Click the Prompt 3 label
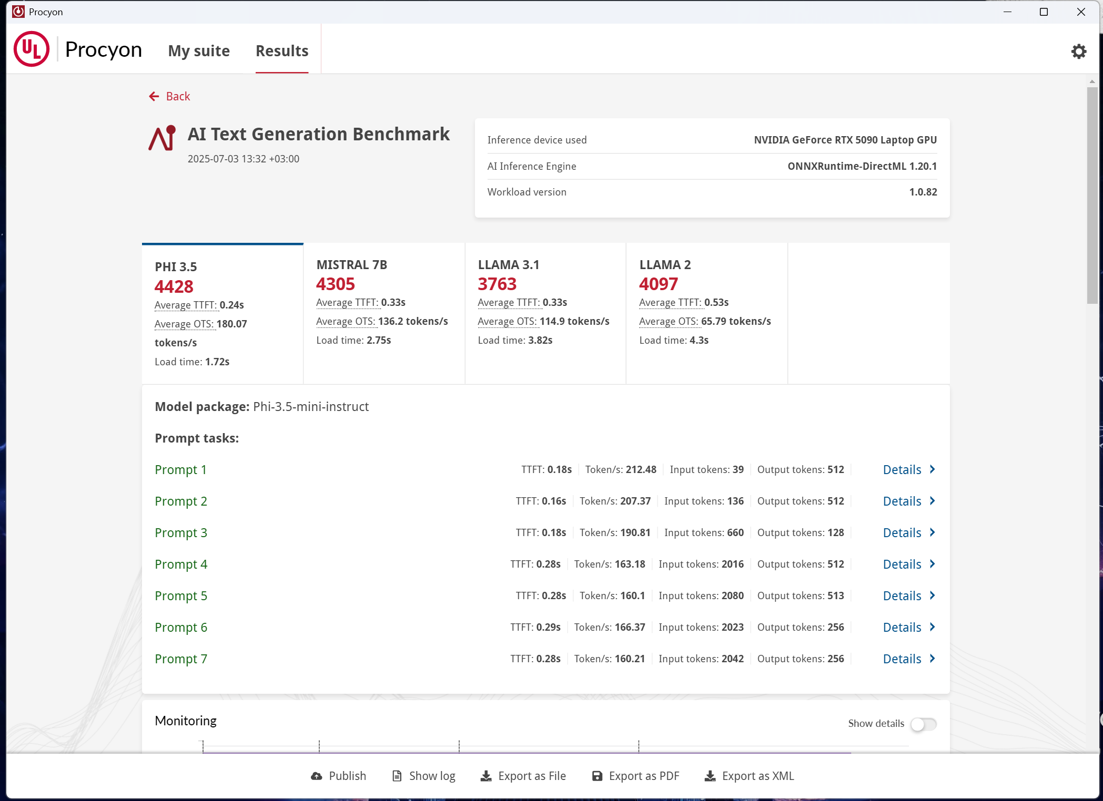The width and height of the screenshot is (1103, 801). click(x=181, y=533)
